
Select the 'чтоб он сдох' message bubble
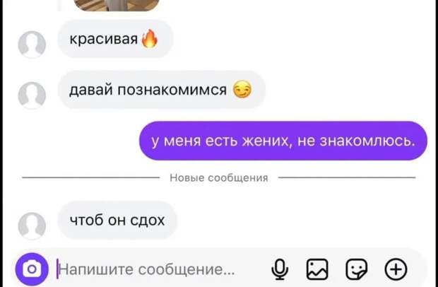pos(117,221)
